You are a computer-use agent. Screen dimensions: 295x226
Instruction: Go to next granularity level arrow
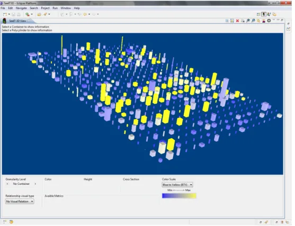click(x=35, y=184)
